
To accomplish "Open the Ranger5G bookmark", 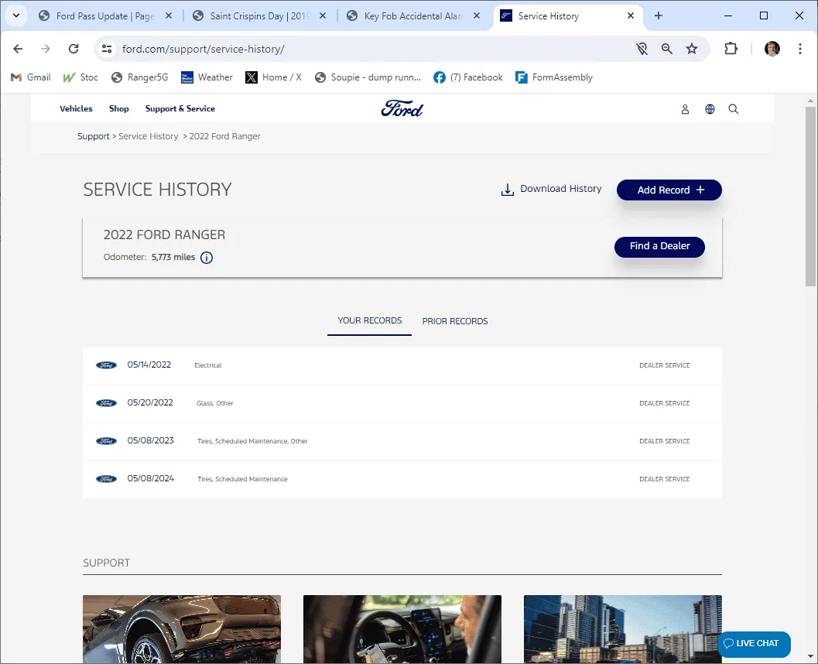I will (139, 77).
